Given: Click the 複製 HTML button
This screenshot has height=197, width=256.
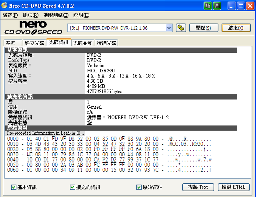Looking at the screenshot, I should (234, 187).
